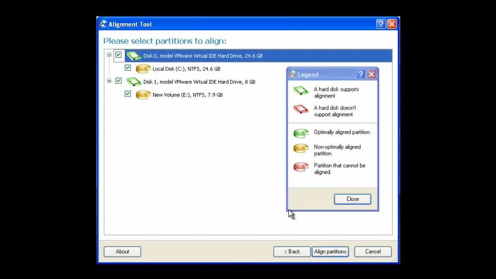This screenshot has width=496, height=279.
Task: Select Local Disk (C:), NTFS, 24.6 GB row
Action: 186,69
